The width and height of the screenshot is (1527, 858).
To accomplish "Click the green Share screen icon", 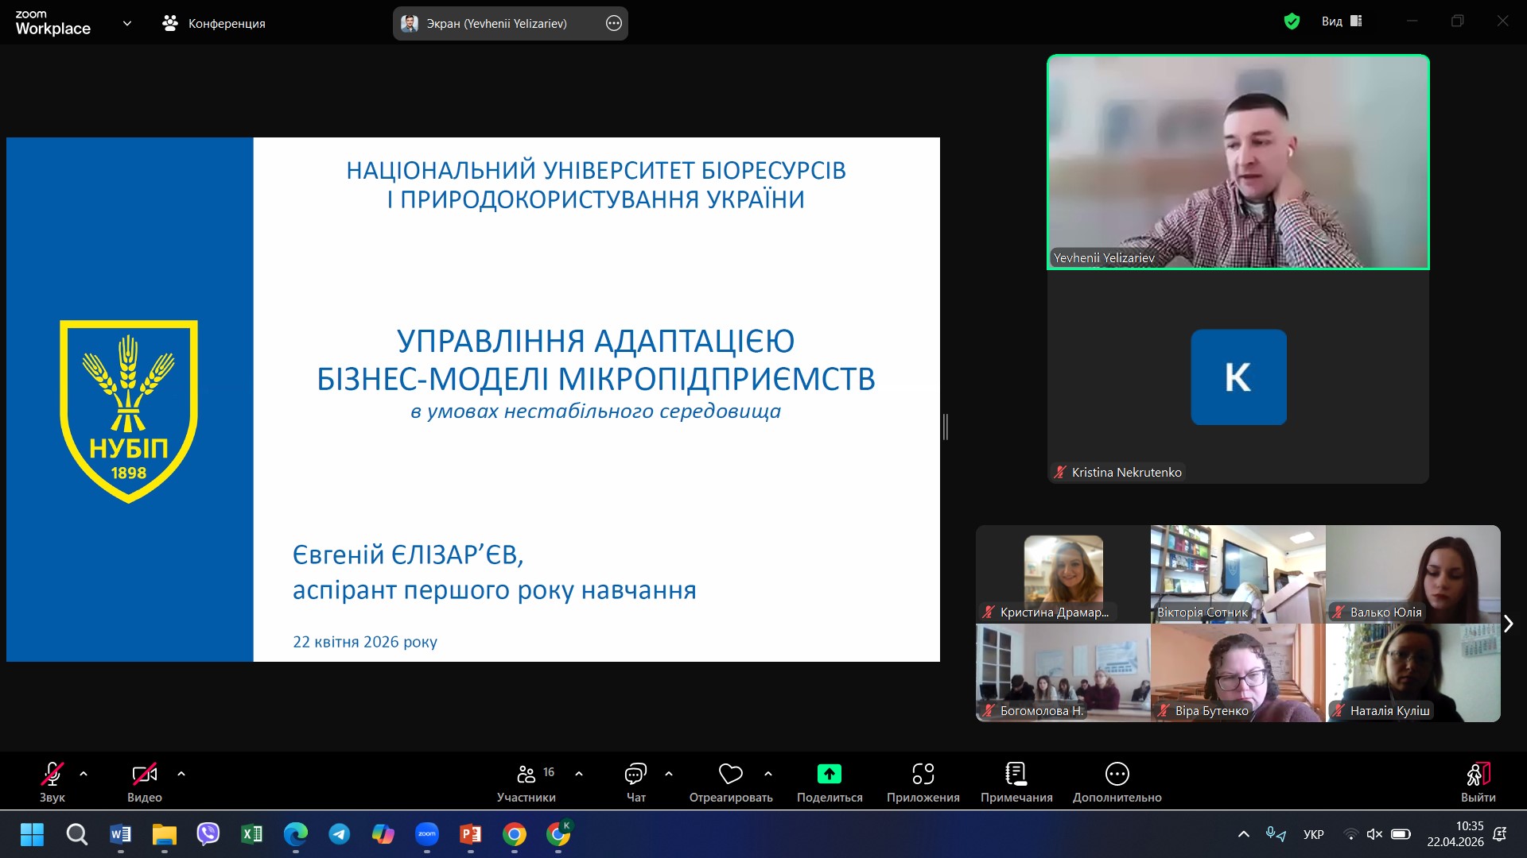I will tap(829, 774).
